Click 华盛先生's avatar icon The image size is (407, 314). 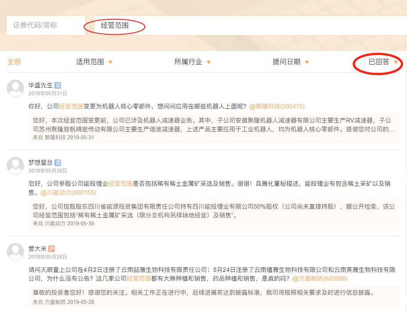[x=15, y=88]
